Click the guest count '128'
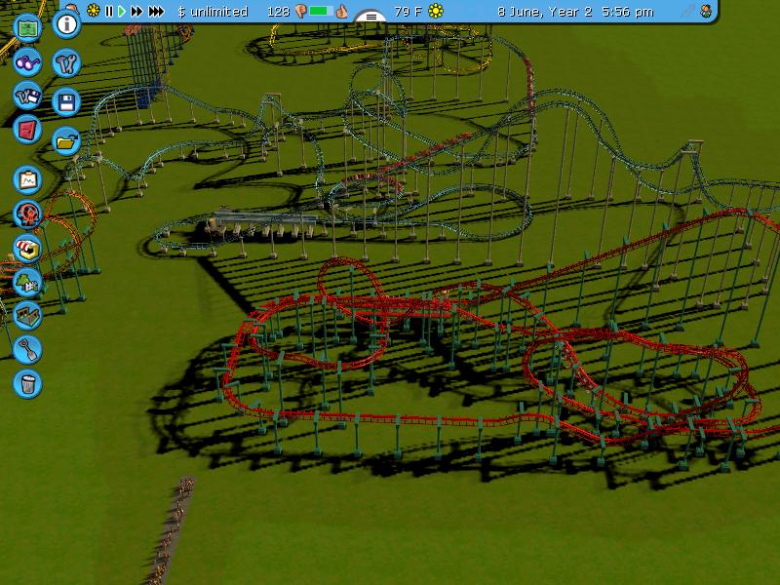Image resolution: width=780 pixels, height=585 pixels. pyautogui.click(x=278, y=12)
